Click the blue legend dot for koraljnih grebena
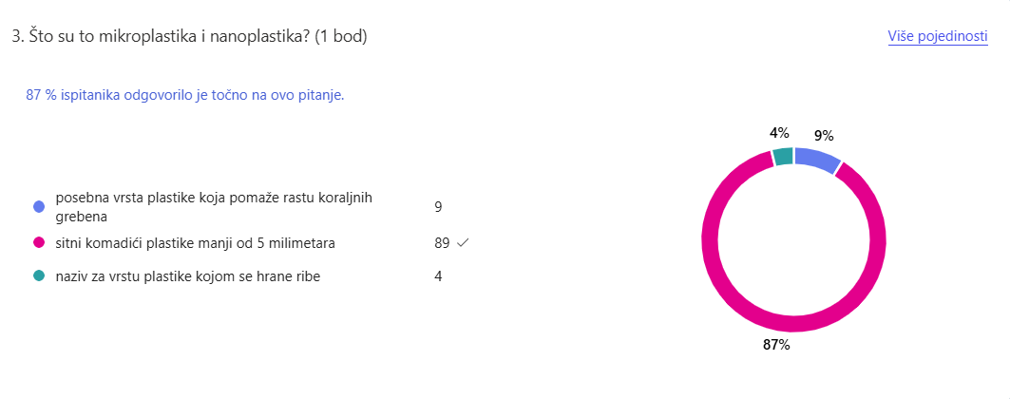The image size is (1010, 399). point(39,206)
